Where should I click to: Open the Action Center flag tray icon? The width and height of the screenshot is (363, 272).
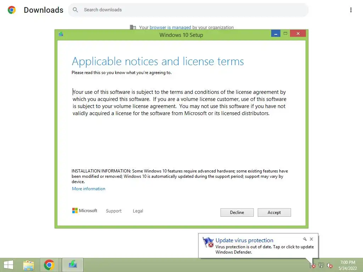(313, 265)
